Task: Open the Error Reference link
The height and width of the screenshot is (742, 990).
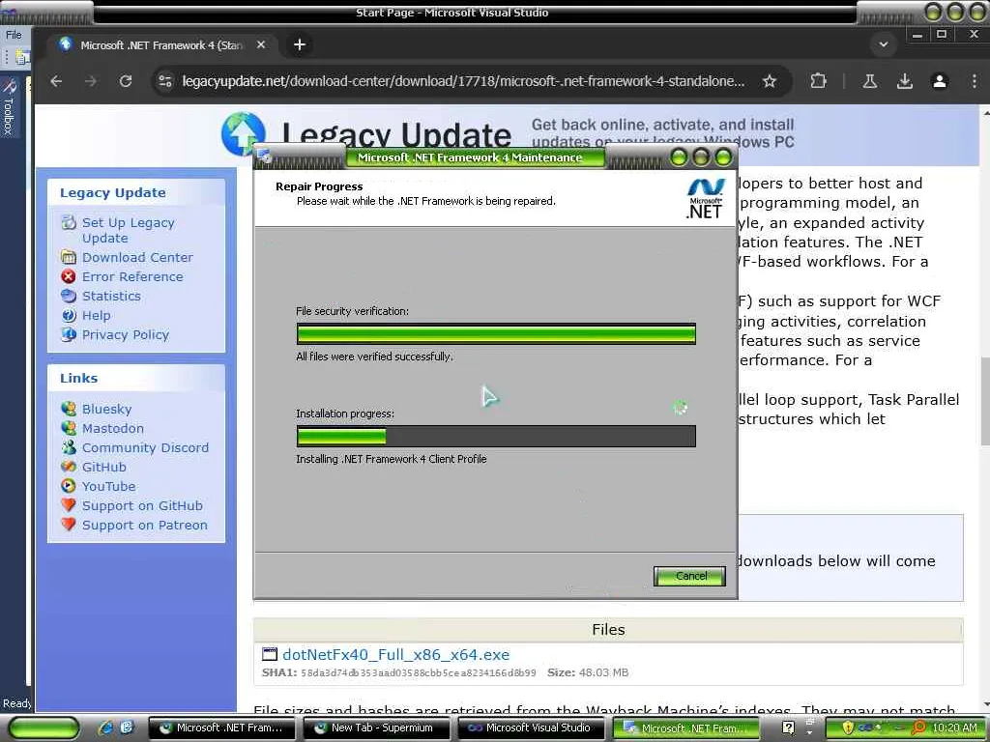Action: (x=132, y=277)
